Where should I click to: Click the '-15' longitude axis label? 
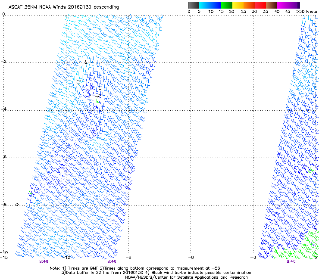4,257
